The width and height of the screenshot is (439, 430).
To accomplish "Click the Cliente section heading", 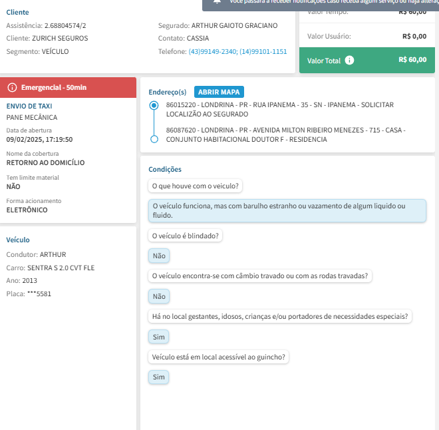I will pos(17,13).
